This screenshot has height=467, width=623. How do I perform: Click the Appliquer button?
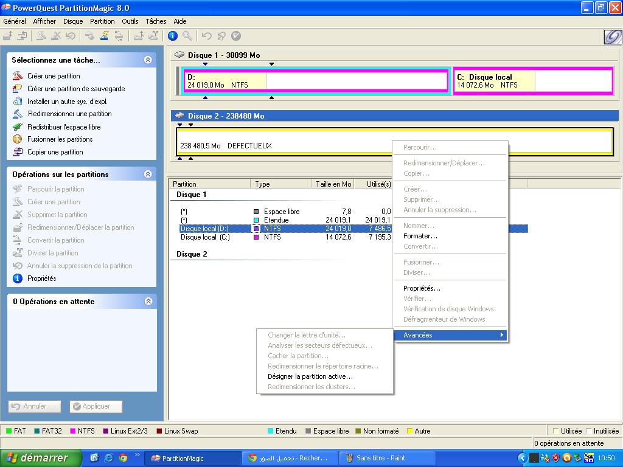(x=96, y=406)
